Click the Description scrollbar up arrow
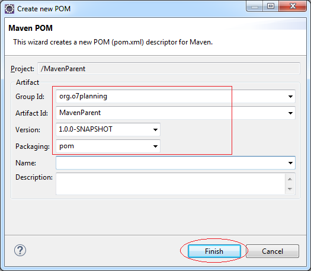The width and height of the screenshot is (311, 271). pyautogui.click(x=290, y=179)
